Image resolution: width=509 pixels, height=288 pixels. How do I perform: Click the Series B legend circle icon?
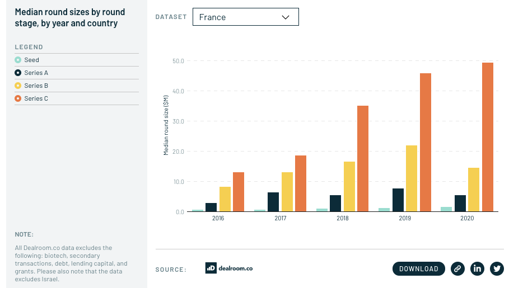point(18,86)
